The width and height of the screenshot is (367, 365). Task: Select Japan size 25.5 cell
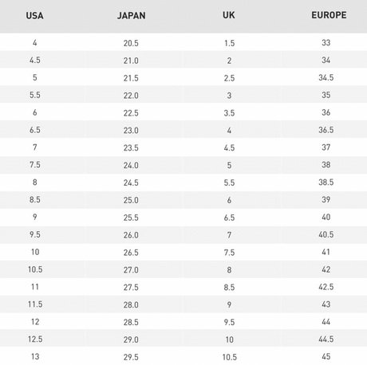[131, 218]
